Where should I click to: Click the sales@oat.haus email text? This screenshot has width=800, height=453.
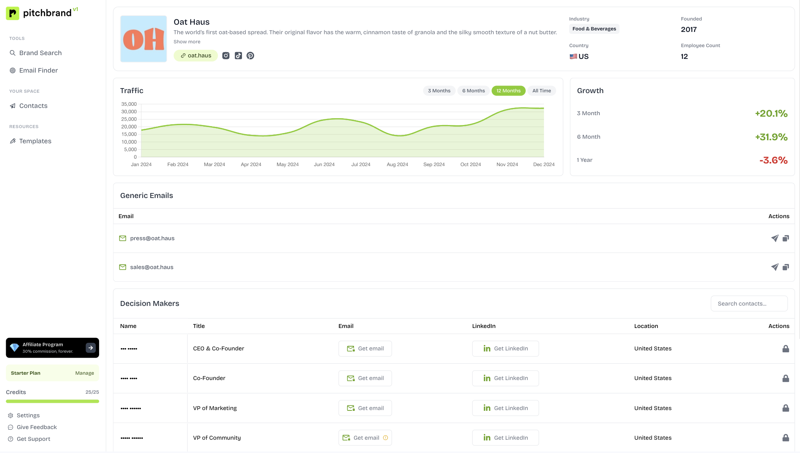click(152, 267)
